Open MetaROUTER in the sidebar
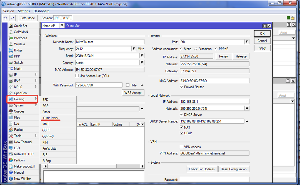The width and height of the screenshot is (300, 185). click(x=24, y=154)
